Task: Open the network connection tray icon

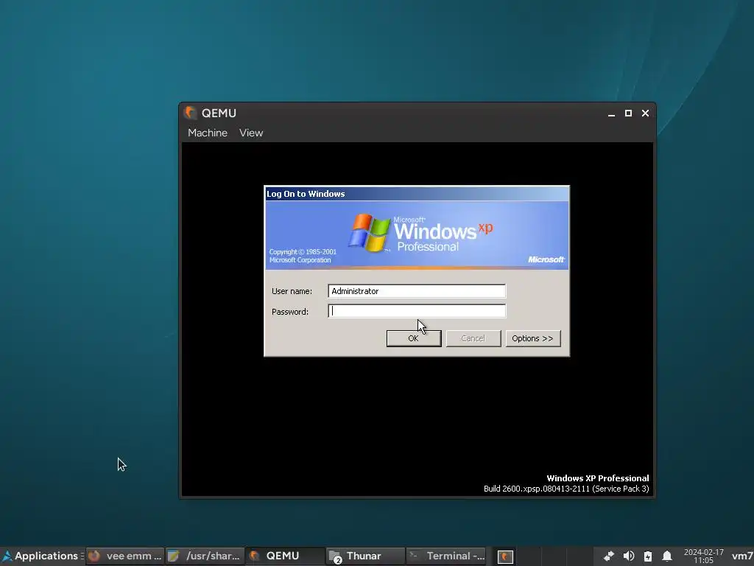Action: [x=609, y=556]
